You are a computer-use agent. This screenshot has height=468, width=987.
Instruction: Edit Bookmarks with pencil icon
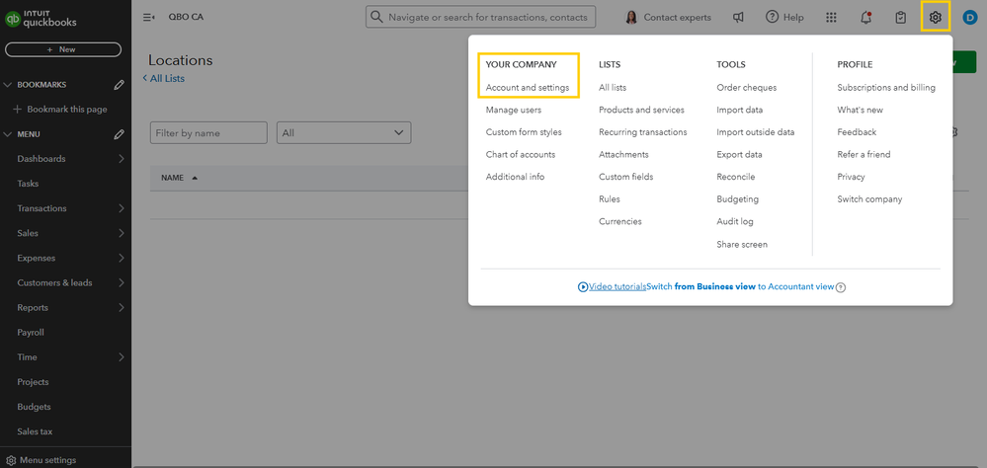[119, 85]
